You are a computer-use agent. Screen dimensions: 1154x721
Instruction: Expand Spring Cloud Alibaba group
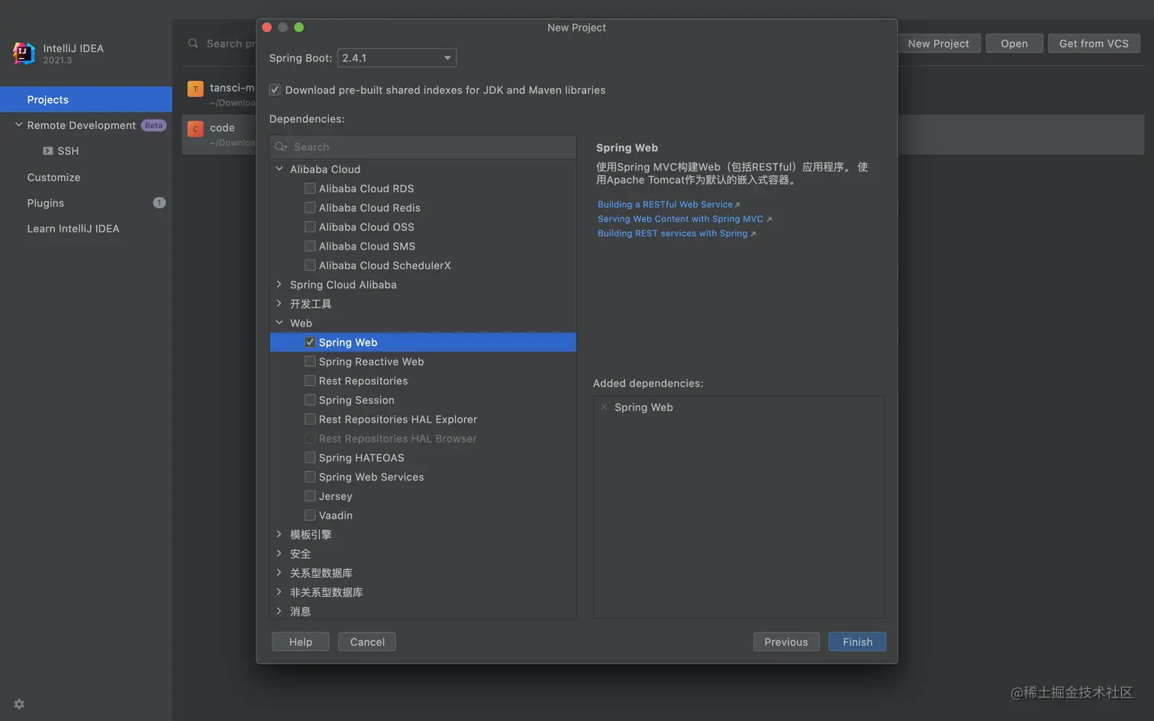click(x=279, y=284)
